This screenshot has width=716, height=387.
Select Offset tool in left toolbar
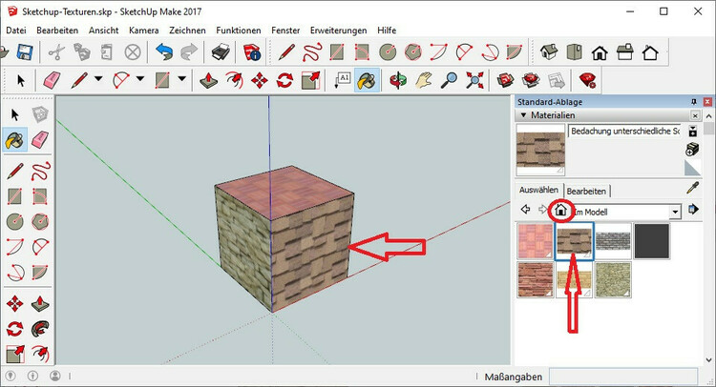pos(40,354)
